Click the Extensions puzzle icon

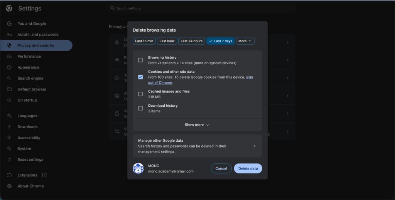[x=9, y=175]
